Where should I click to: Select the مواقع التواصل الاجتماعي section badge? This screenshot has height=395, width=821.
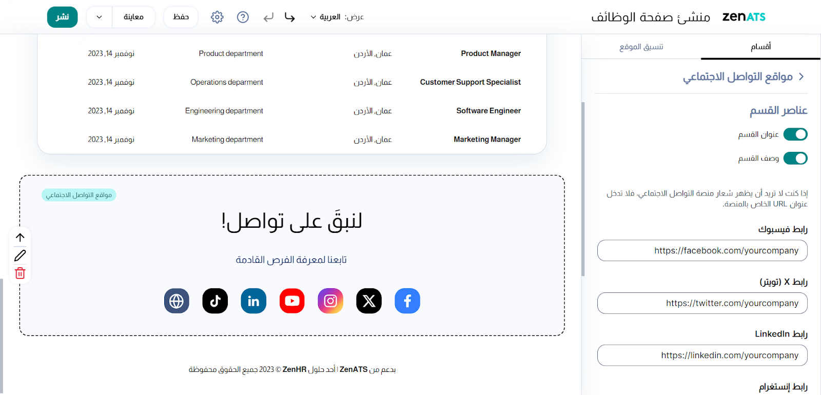click(x=79, y=195)
